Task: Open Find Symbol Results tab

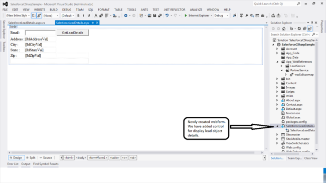Action: click(x=46, y=164)
